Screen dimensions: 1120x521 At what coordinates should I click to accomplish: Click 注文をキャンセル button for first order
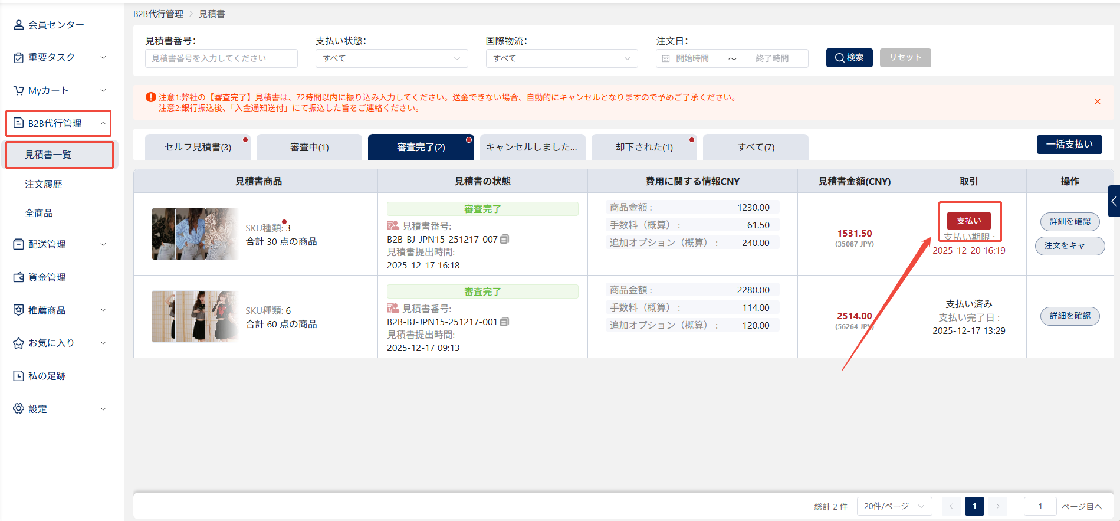coord(1070,246)
